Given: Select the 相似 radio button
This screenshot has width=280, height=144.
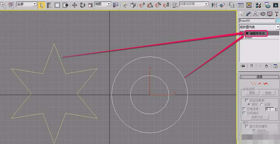Looking at the screenshot, I should click(249, 104).
